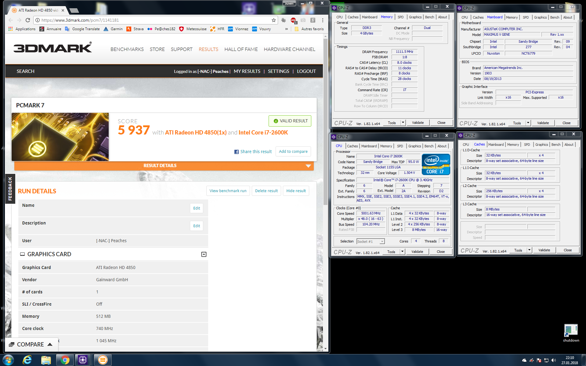Image resolution: width=586 pixels, height=366 pixels.
Task: Click the browser page vertical scrollbar
Action: tap(325, 122)
